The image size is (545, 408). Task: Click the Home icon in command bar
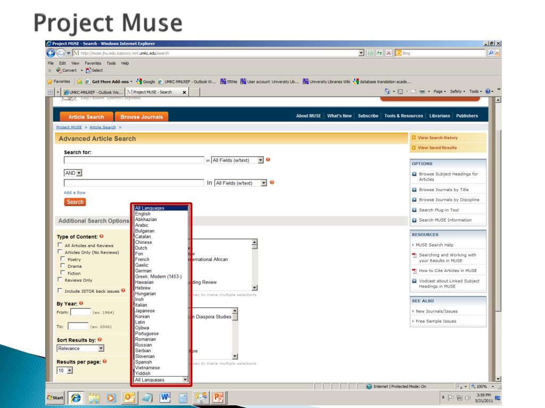pos(387,91)
